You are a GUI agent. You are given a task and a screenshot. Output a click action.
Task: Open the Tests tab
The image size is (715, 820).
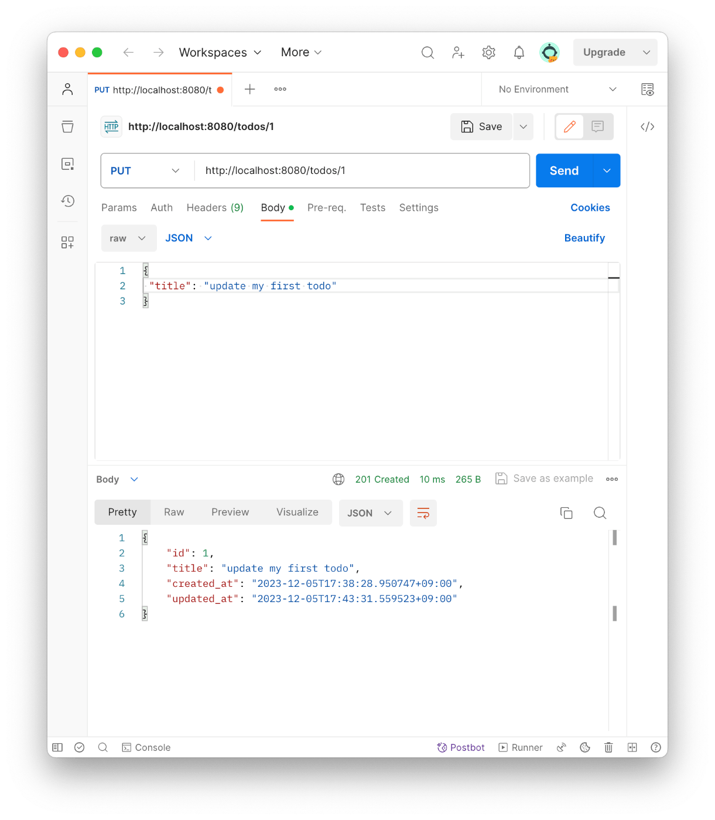tap(372, 208)
